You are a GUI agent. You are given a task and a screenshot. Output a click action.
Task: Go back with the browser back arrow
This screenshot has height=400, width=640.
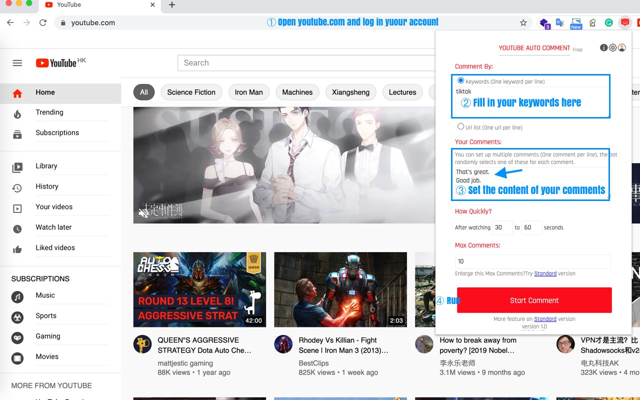[x=10, y=22]
